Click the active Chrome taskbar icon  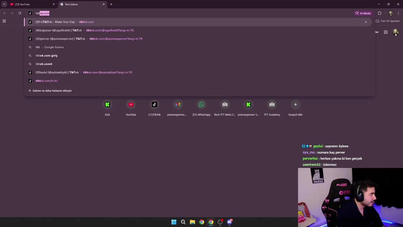(x=211, y=222)
